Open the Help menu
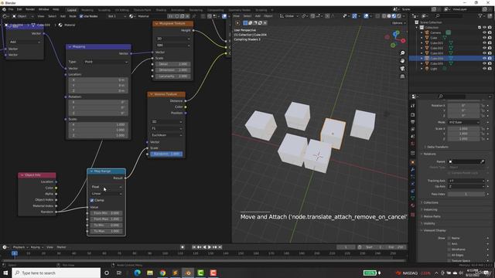The height and width of the screenshot is (278, 495). point(56,9)
